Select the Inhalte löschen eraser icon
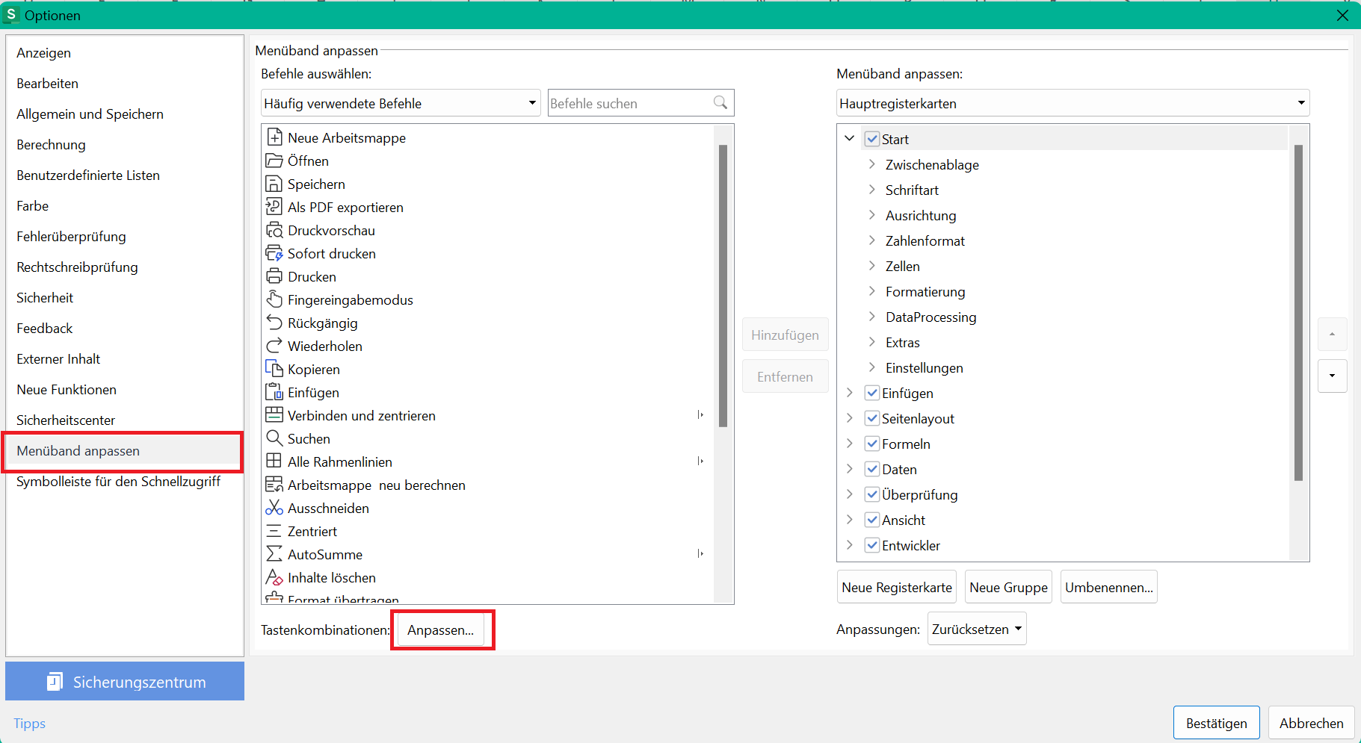 tap(274, 577)
